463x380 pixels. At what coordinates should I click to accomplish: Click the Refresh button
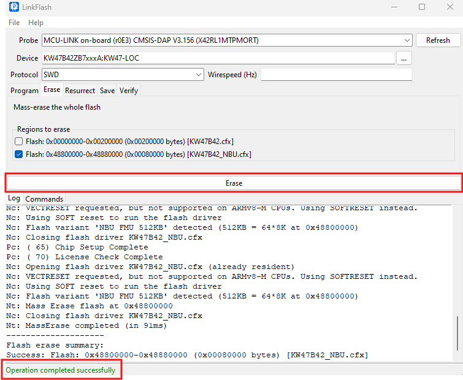pos(438,40)
